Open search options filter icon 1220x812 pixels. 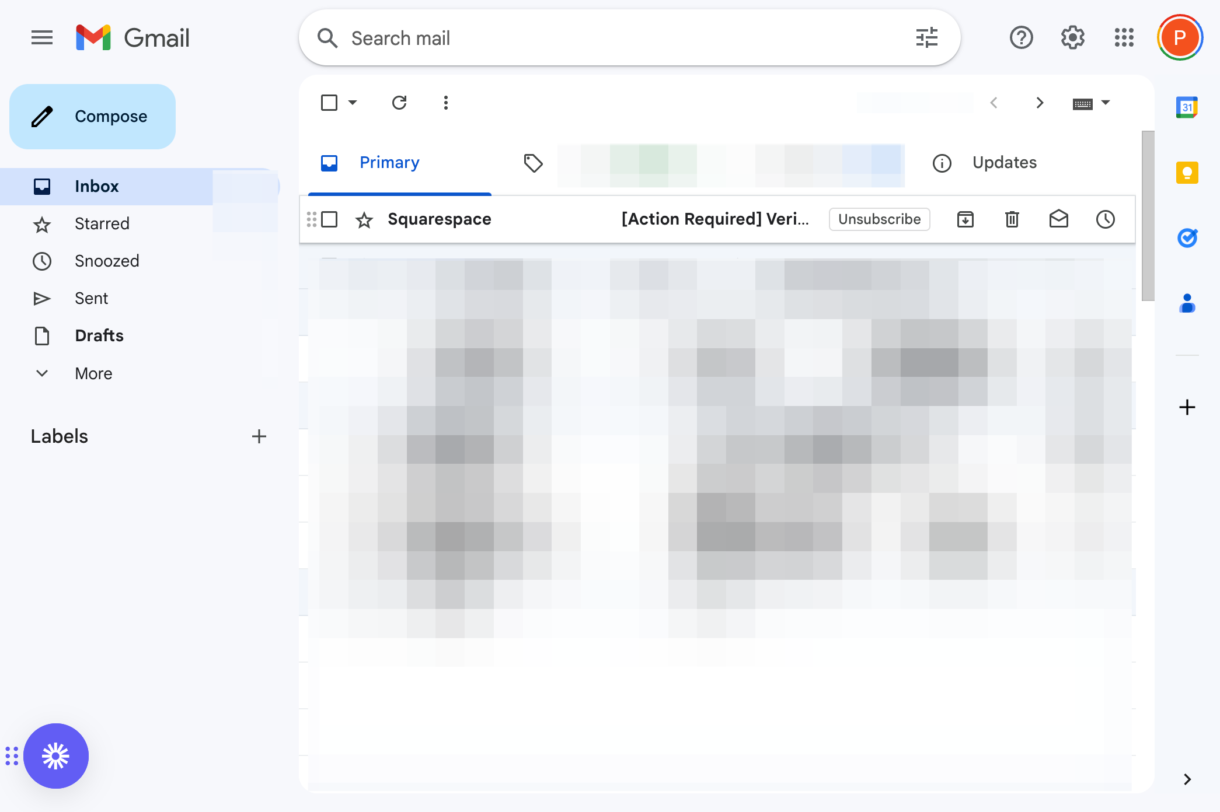[926, 38]
